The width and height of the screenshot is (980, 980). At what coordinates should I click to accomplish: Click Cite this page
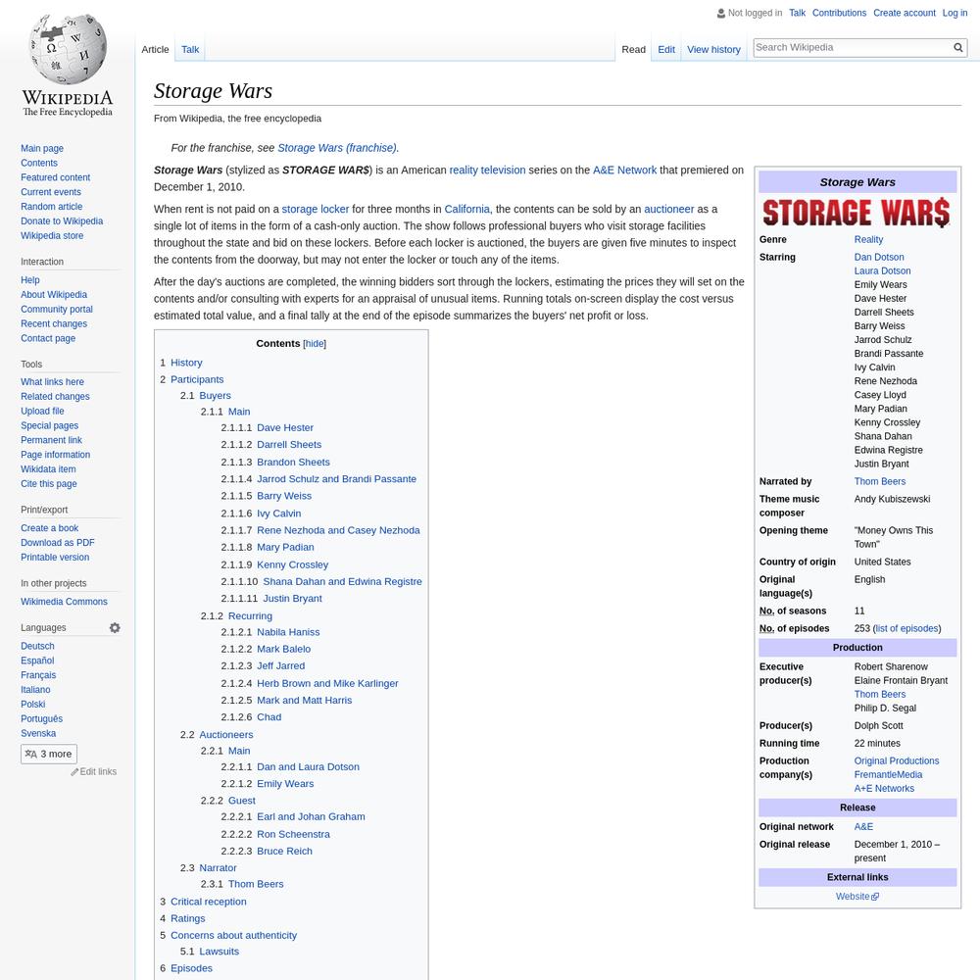click(x=49, y=484)
